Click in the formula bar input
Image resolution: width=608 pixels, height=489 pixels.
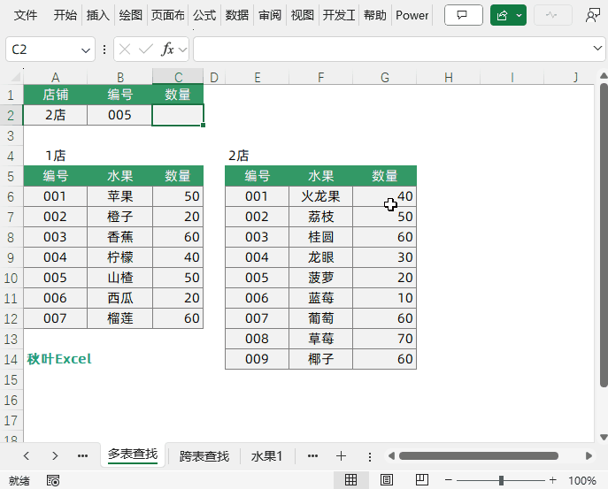coord(389,50)
